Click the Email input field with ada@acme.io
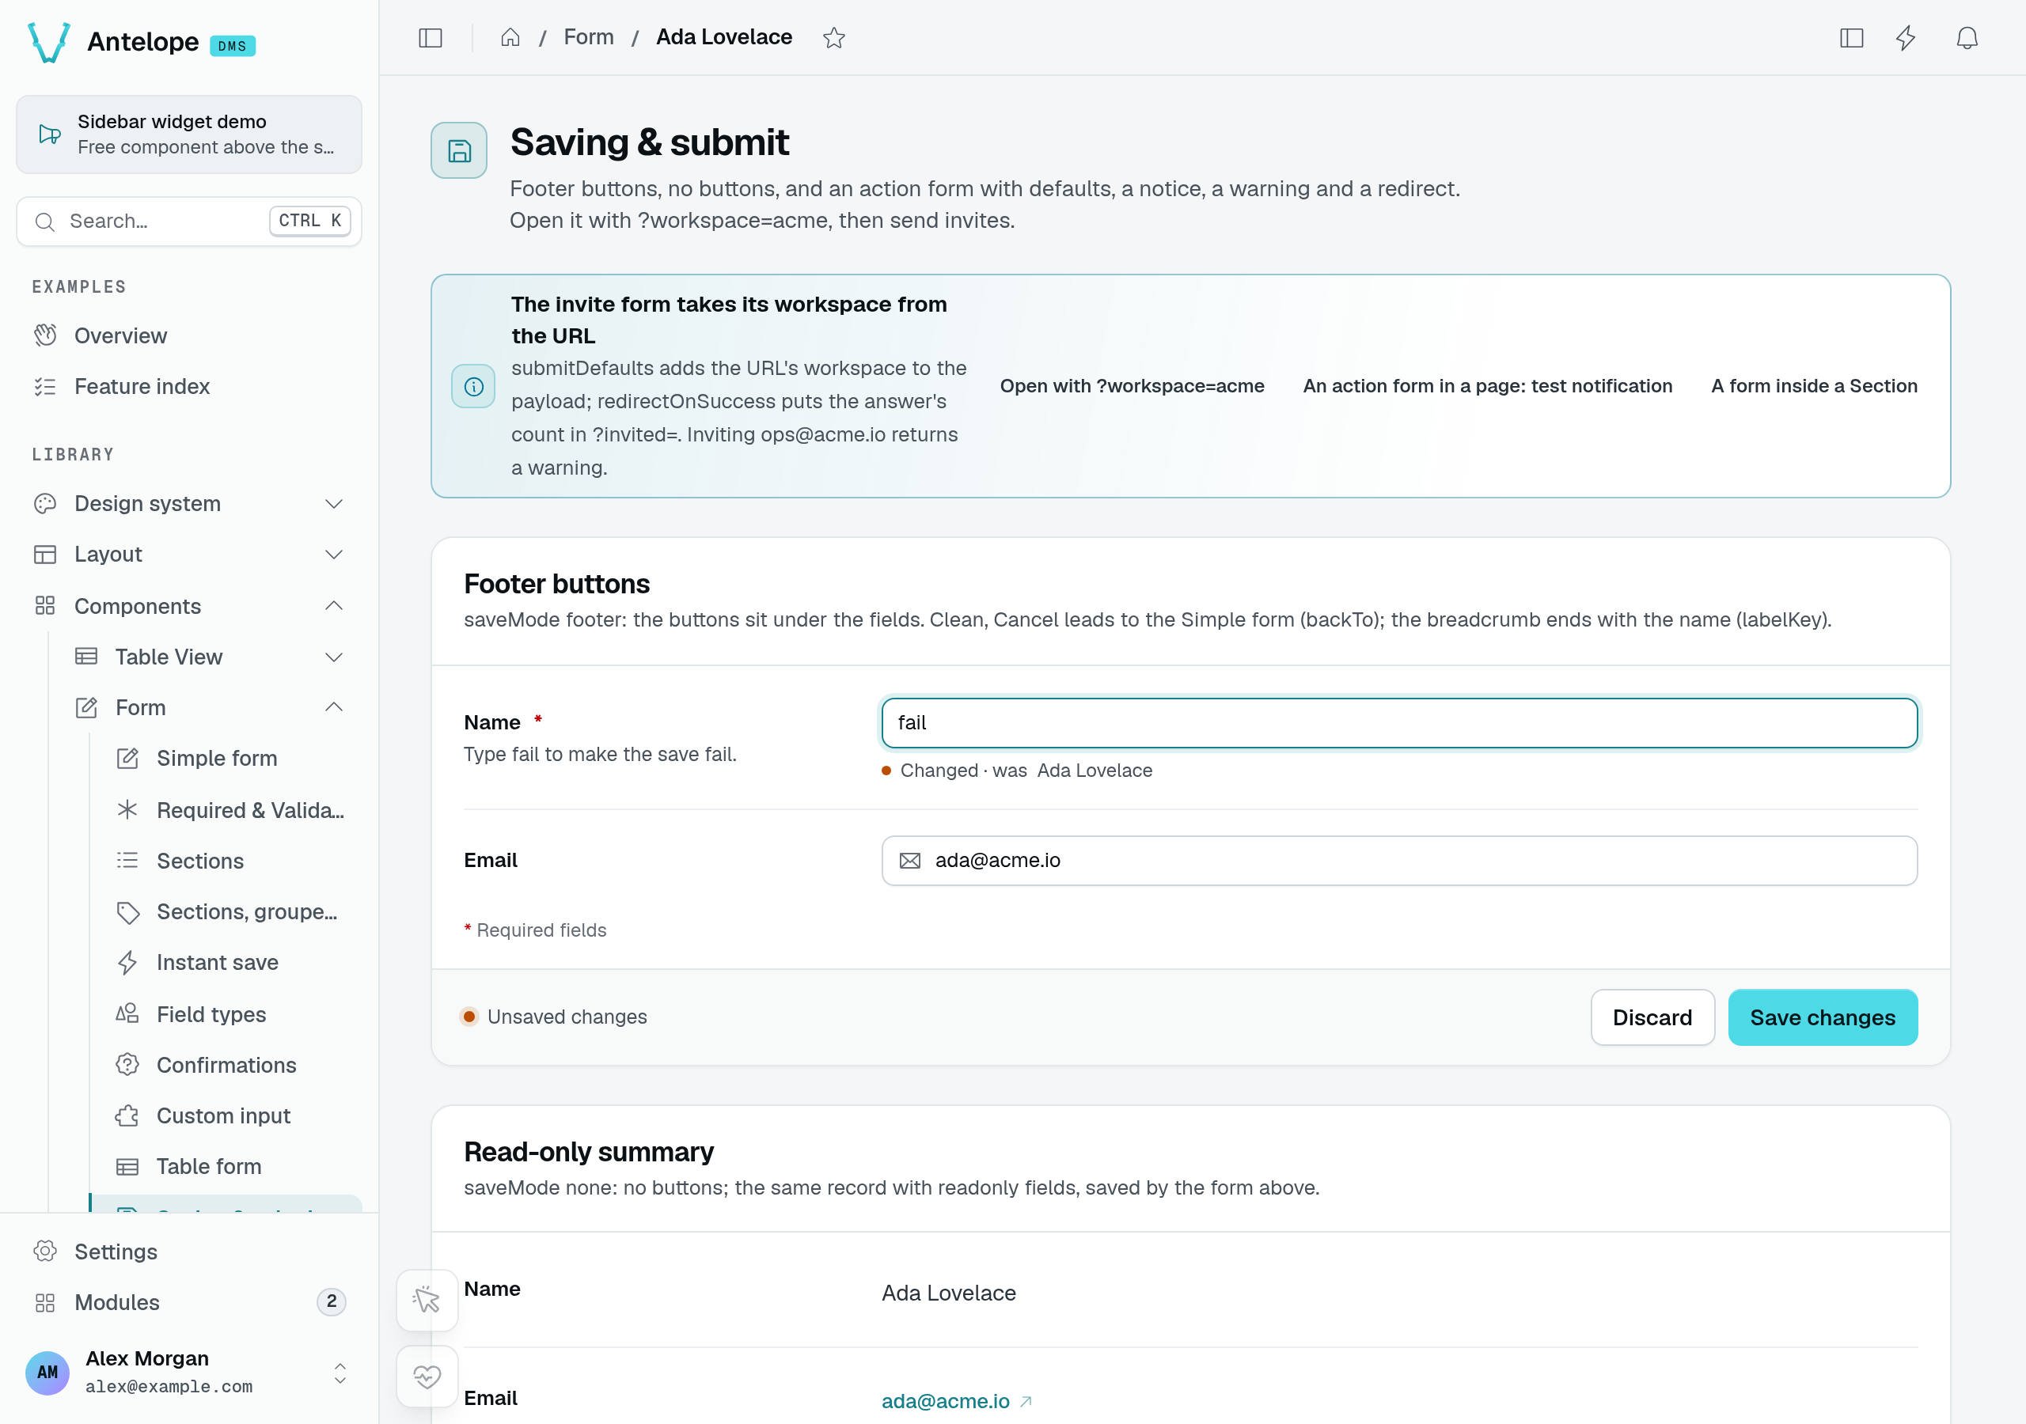The width and height of the screenshot is (2026, 1424). tap(1398, 860)
